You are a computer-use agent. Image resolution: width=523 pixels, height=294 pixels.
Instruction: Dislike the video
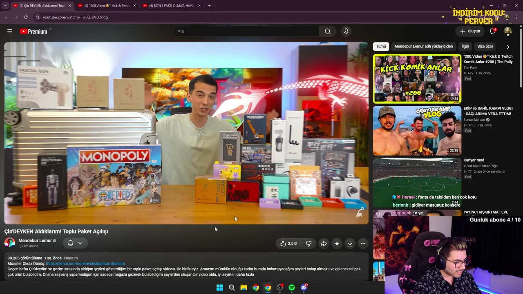tap(308, 244)
